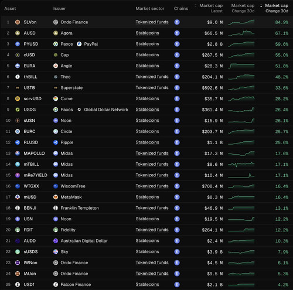Click the AUSD asset icon

click(18, 33)
